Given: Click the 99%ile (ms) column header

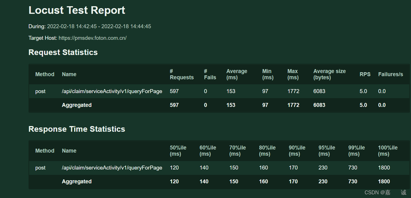Looking at the screenshot, I should 356,151.
